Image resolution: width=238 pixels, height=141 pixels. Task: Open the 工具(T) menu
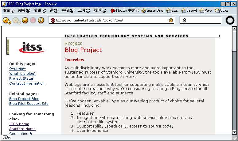pyautogui.click(x=84, y=10)
